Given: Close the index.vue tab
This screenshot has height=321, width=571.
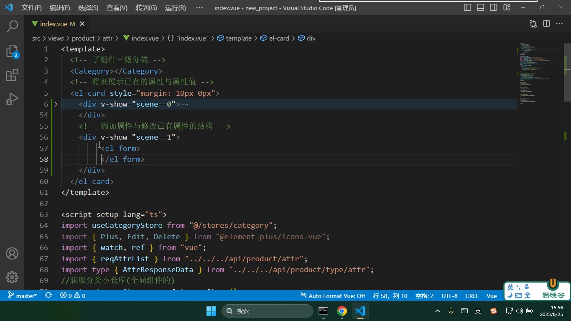Looking at the screenshot, I should tap(82, 24).
